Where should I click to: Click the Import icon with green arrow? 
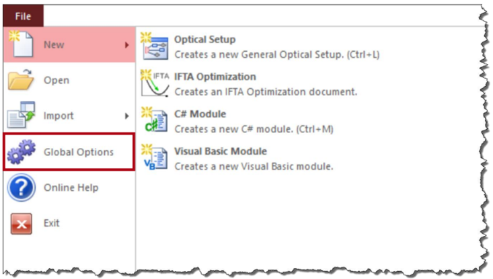21,115
